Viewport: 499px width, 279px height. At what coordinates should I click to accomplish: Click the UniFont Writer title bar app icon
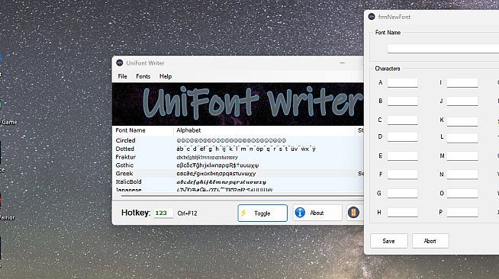120,63
